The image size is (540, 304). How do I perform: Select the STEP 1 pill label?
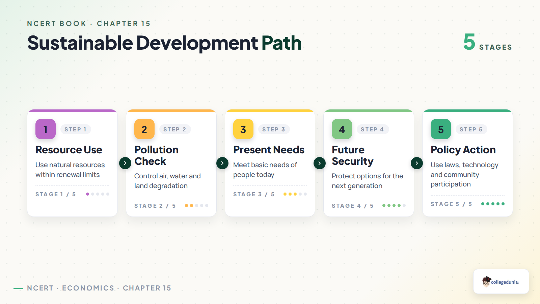point(76,129)
